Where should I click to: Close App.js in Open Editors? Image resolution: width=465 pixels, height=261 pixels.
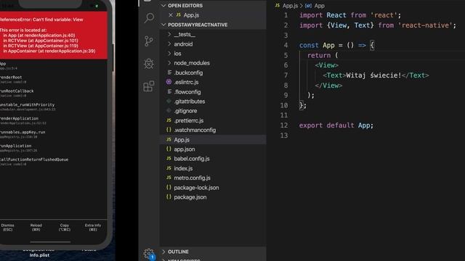point(171,14)
